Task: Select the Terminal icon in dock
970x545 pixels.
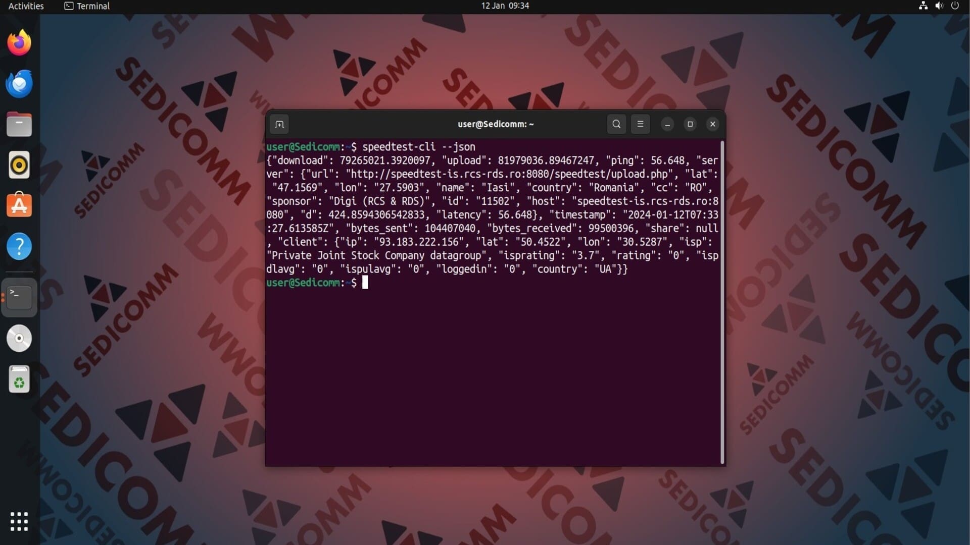Action: point(19,297)
